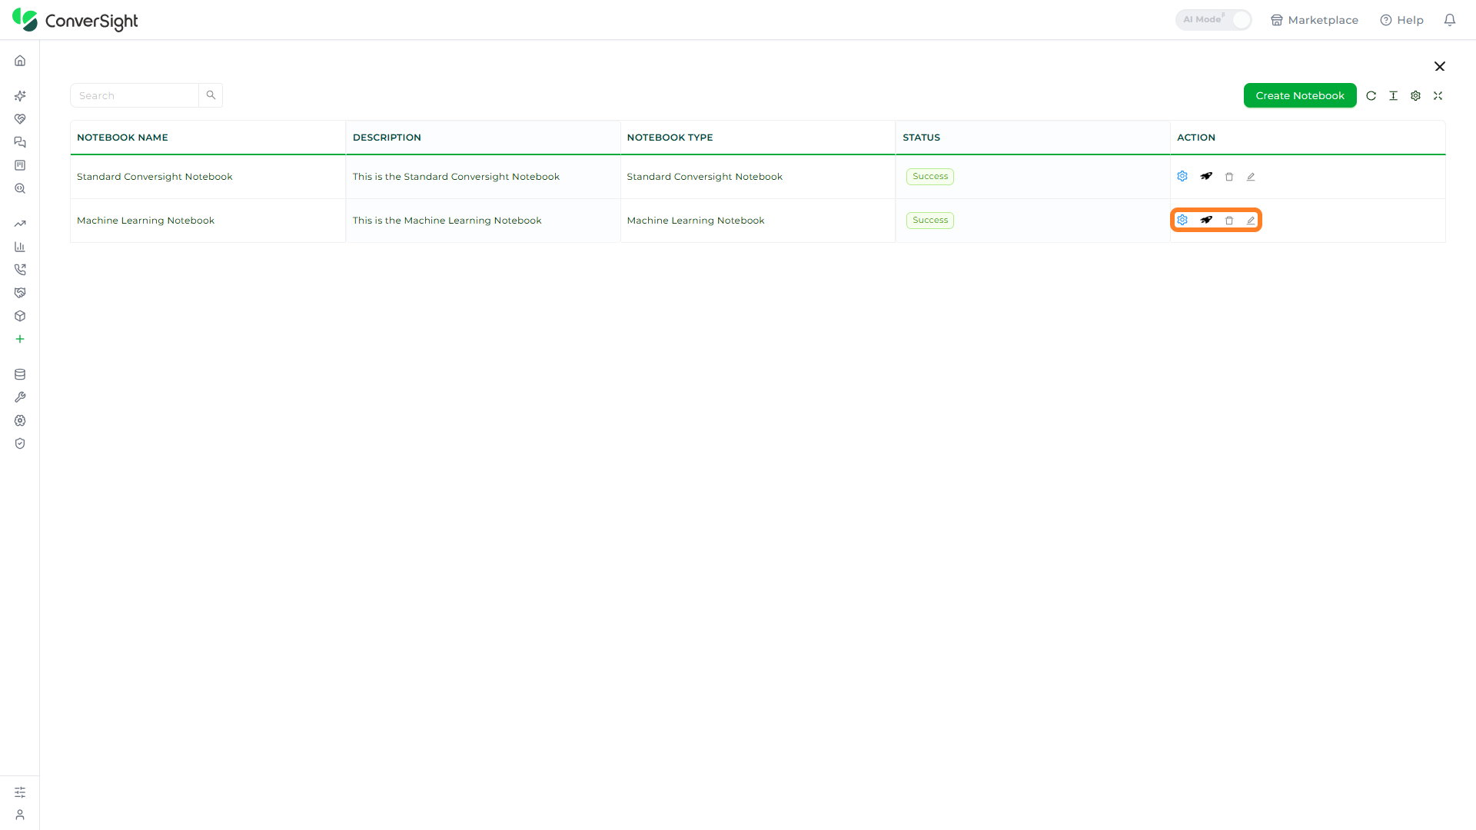Screen dimensions: 1476x830
Task: Open the home icon in the sidebar
Action: 20,61
